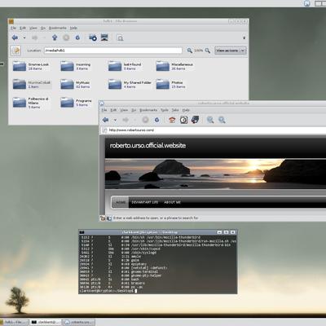The height and width of the screenshot is (326, 326).
Task: Open the View as Icons dropdown
Action: [231, 51]
